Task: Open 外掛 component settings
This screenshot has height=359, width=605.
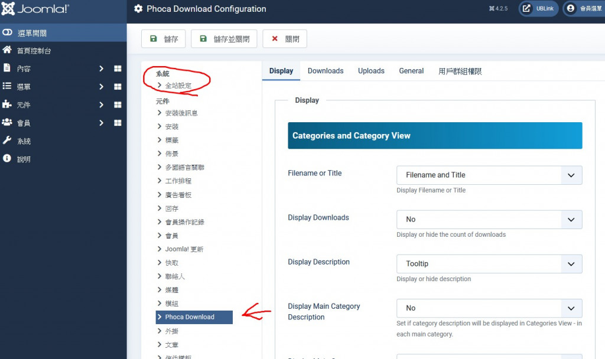Action: [x=171, y=331]
